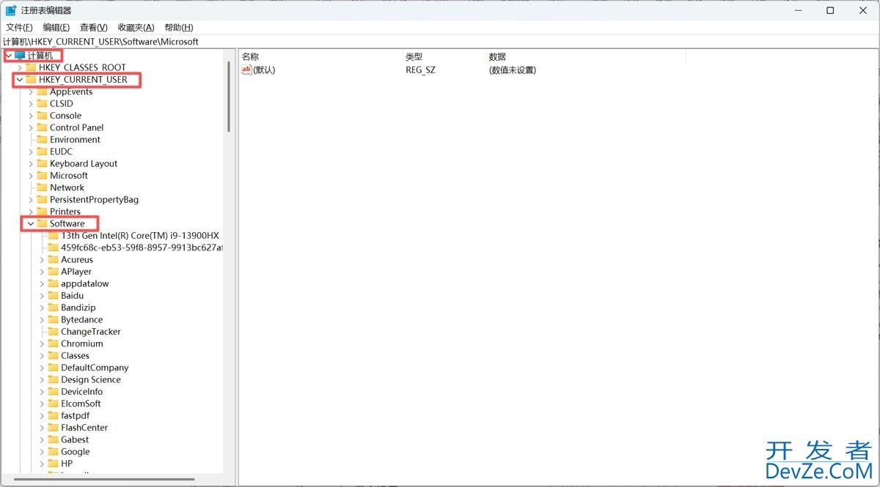Viewport: 880px width, 487px height.
Task: Sort values by the 类型 column header
Action: tap(411, 56)
